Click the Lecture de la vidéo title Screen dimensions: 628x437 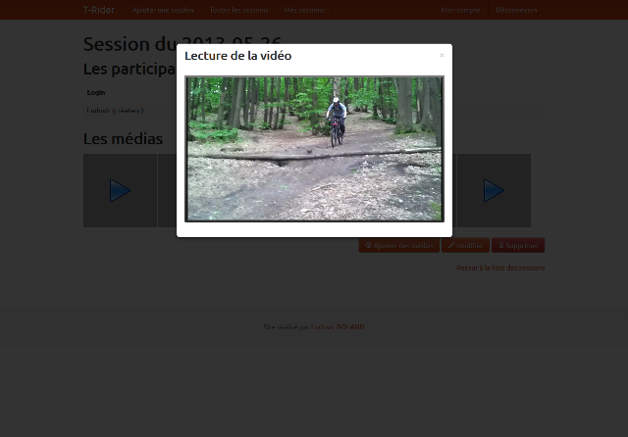(237, 56)
